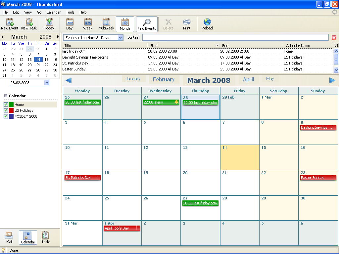Toggle US Holidays calendar visibility
The image size is (339, 254).
[x=6, y=110]
